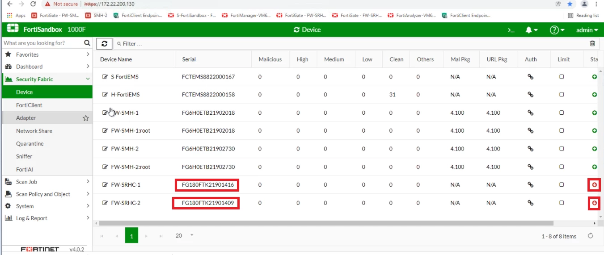604x255 pixels.
Task: Toggle Limit checkbox for FW-SRHC-1
Action: tap(562, 185)
